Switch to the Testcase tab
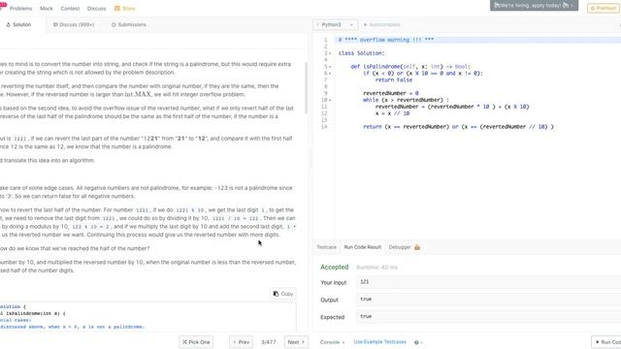The width and height of the screenshot is (621, 349). (x=326, y=247)
